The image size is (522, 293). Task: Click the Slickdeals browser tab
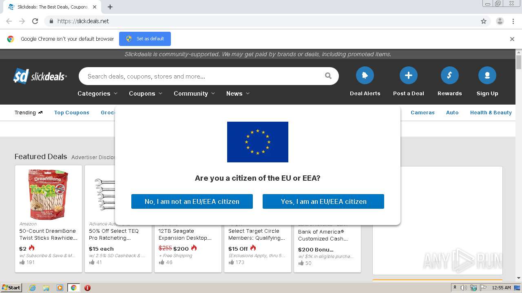53,7
